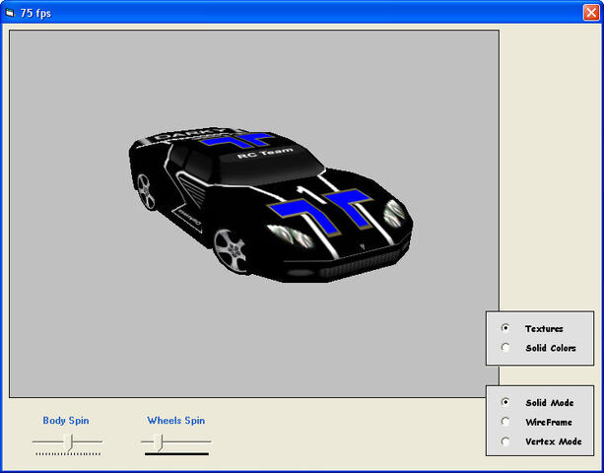This screenshot has width=604, height=473.
Task: Click the Body Spin slider thumb
Action: tap(68, 442)
